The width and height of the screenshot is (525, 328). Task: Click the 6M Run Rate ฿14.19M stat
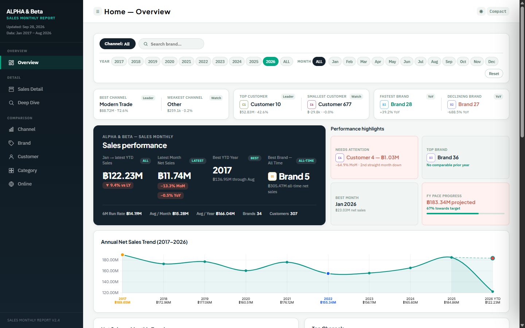(122, 214)
